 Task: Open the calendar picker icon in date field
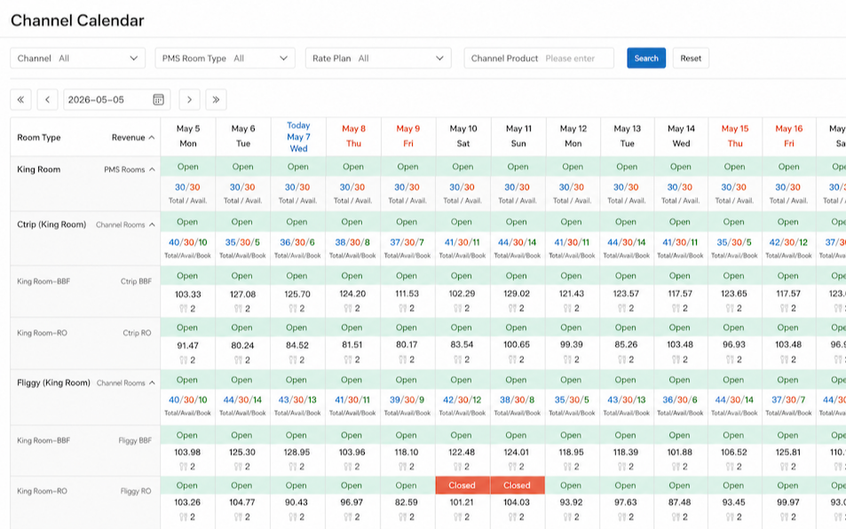[x=158, y=99]
